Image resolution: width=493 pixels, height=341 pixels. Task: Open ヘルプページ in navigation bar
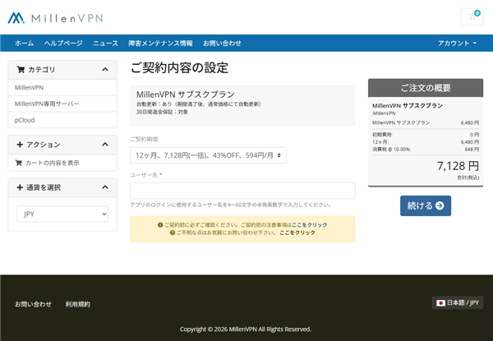pyautogui.click(x=63, y=44)
